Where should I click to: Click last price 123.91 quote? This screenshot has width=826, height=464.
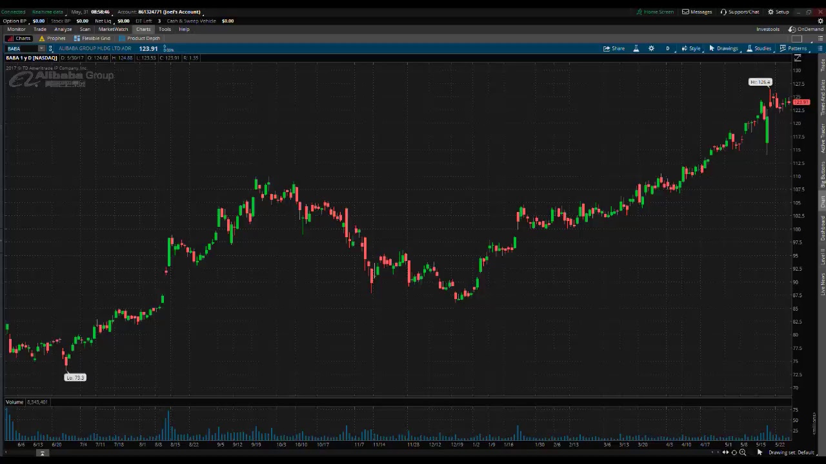pyautogui.click(x=148, y=48)
